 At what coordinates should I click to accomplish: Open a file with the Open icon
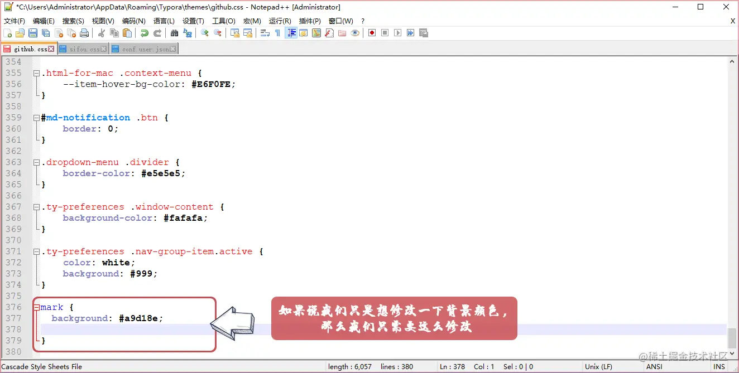pyautogui.click(x=20, y=32)
